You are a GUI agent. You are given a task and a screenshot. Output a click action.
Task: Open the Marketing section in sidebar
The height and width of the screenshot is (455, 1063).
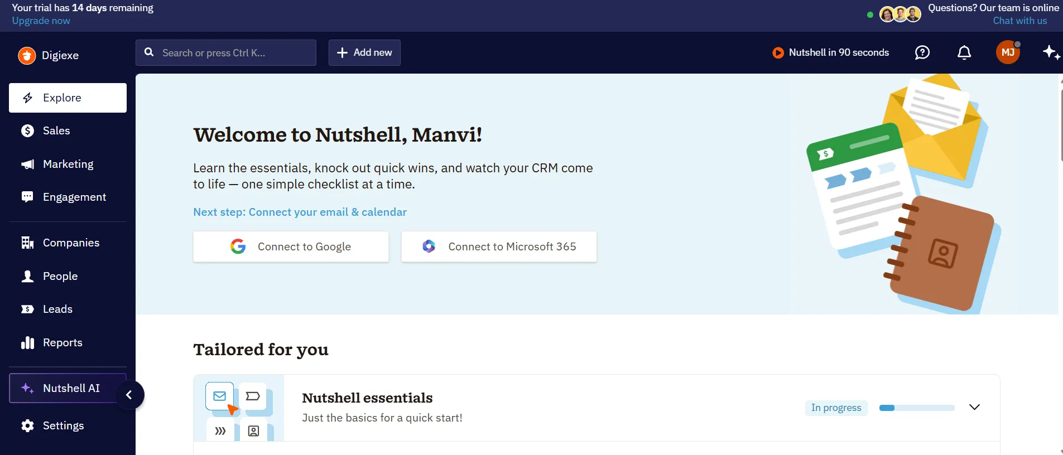click(68, 164)
